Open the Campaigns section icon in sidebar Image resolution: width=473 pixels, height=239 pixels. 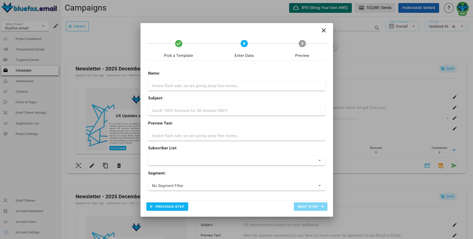[x=5, y=70]
